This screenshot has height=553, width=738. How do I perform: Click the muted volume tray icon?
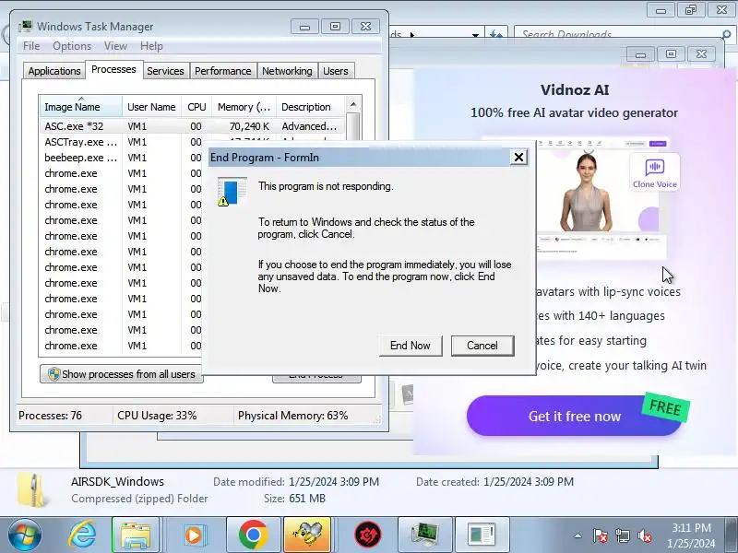coord(644,535)
